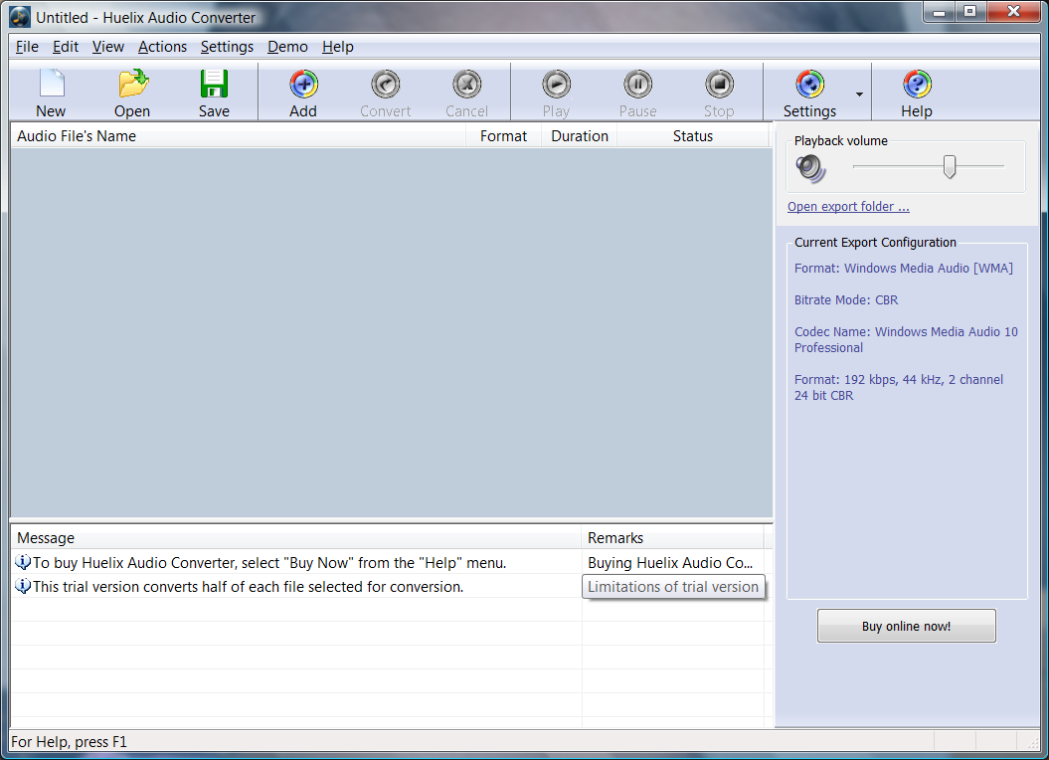Click the application icon in the title bar
The height and width of the screenshot is (760, 1049).
click(x=20, y=17)
